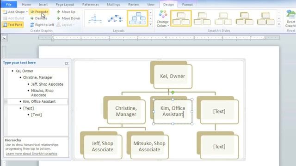Click the first-level [Text] bullet in pane
This screenshot has width=296, height=166.
pos(29,108)
